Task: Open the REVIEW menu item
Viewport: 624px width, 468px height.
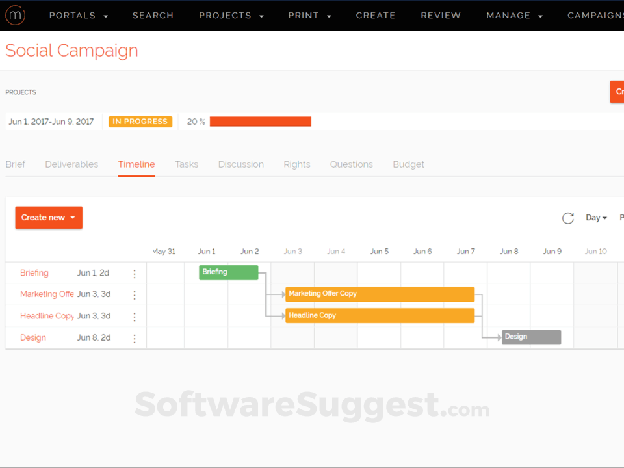Action: point(441,15)
